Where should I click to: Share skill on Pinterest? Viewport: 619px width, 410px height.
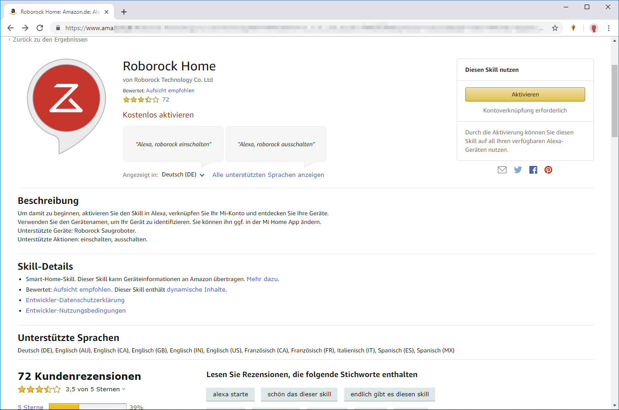pyautogui.click(x=548, y=170)
